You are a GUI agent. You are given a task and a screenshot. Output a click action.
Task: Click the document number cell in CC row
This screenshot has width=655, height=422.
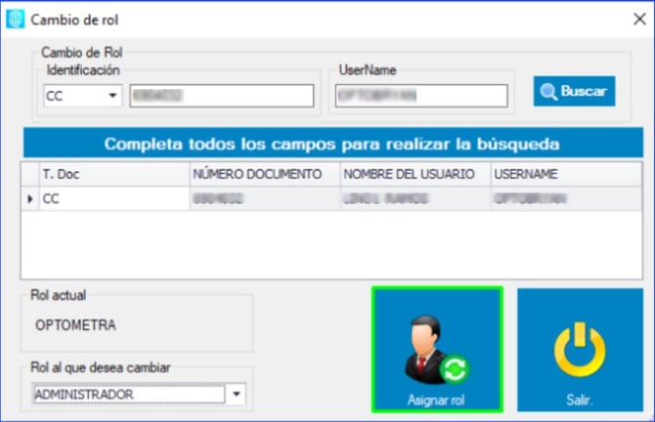[265, 198]
